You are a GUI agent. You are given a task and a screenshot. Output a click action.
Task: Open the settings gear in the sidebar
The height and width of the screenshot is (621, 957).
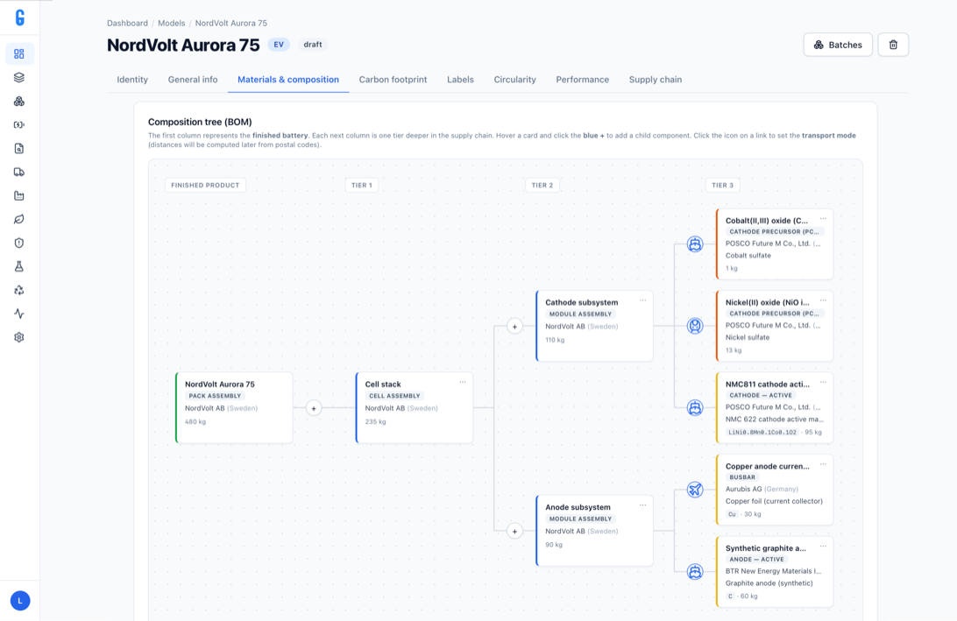point(19,337)
